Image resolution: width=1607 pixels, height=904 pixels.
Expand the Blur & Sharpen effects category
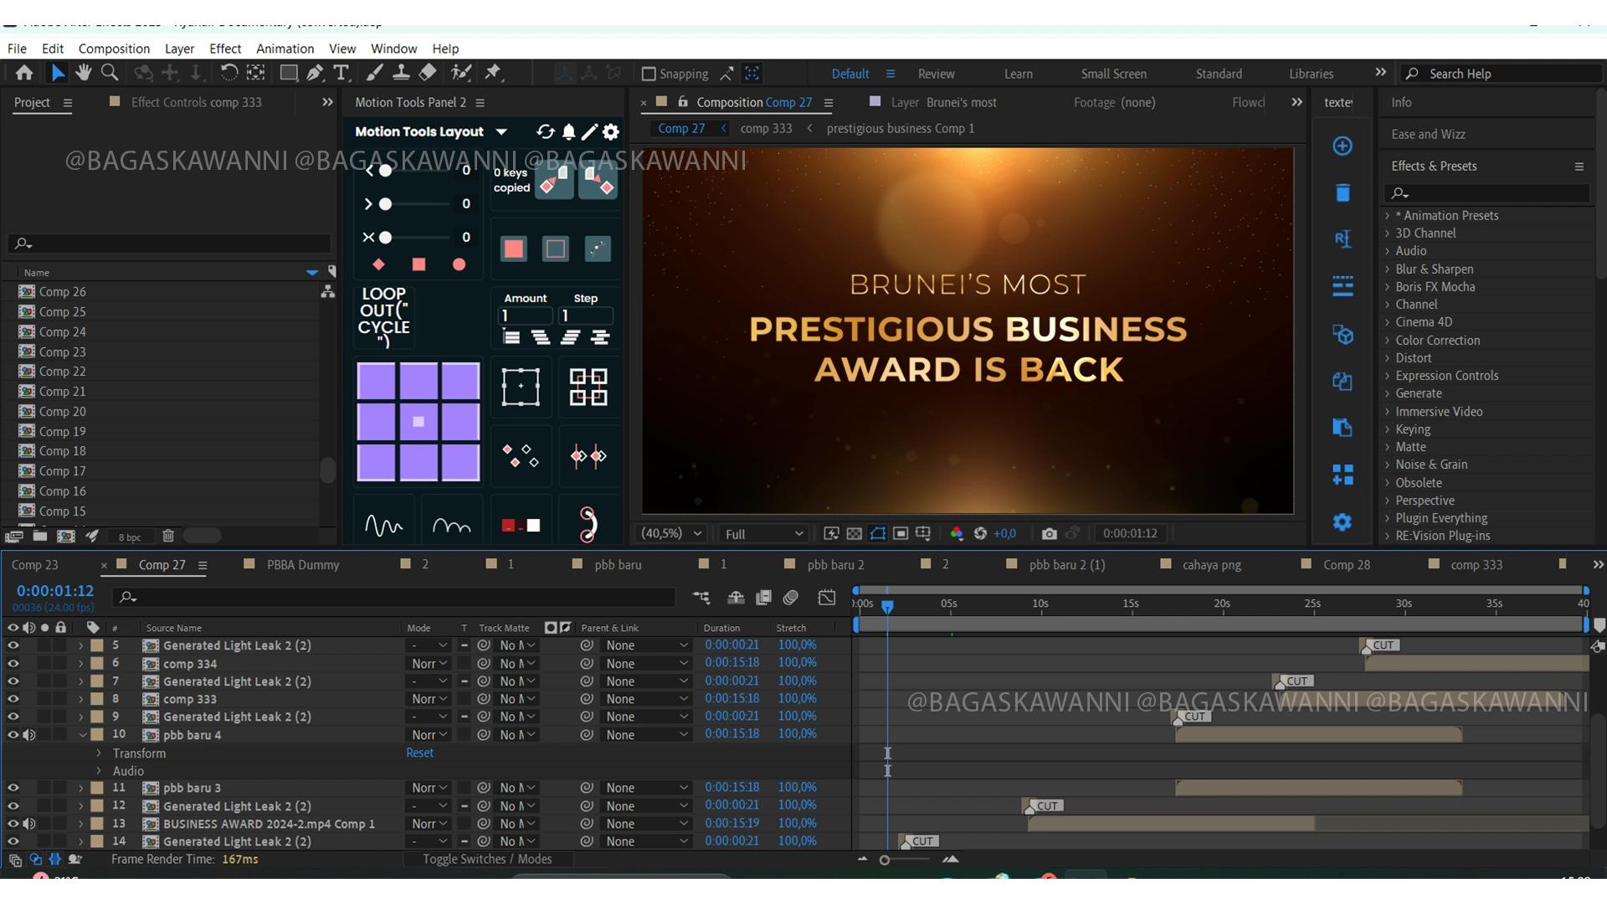pos(1387,269)
